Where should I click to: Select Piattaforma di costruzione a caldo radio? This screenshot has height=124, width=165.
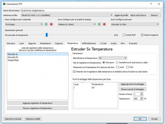pyautogui.click(x=117, y=62)
